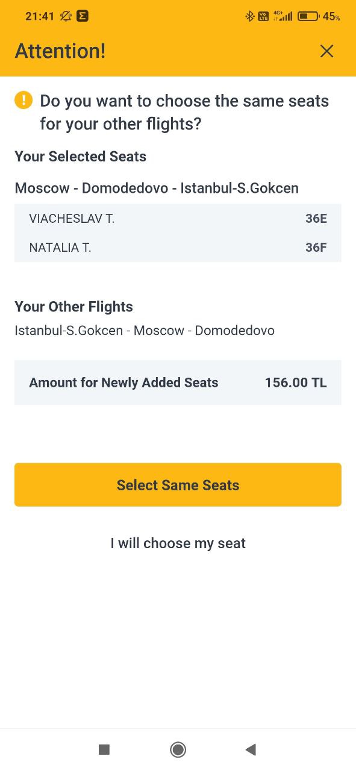
Task: Select Same Seats for return flight
Action: point(178,485)
